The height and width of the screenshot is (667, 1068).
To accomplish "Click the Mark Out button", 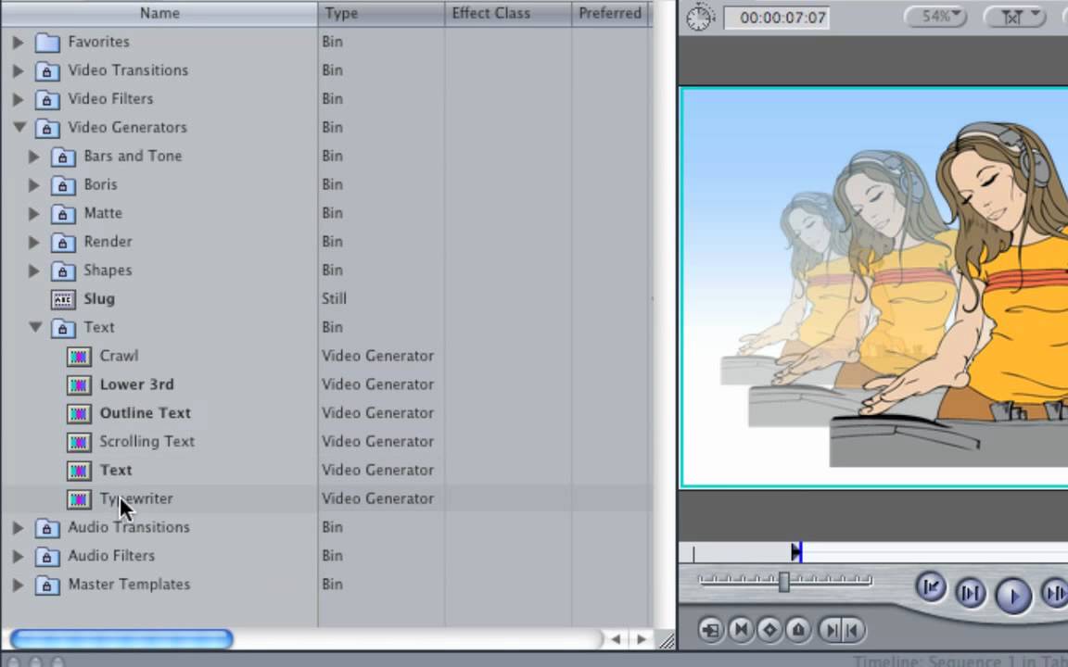I will pos(854,630).
